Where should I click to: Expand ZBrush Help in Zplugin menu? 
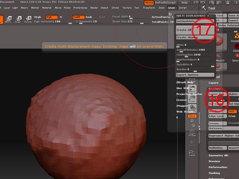click(185, 82)
